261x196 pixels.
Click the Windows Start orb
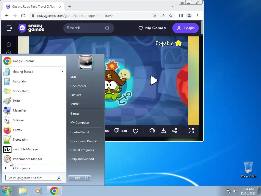tap(7, 191)
